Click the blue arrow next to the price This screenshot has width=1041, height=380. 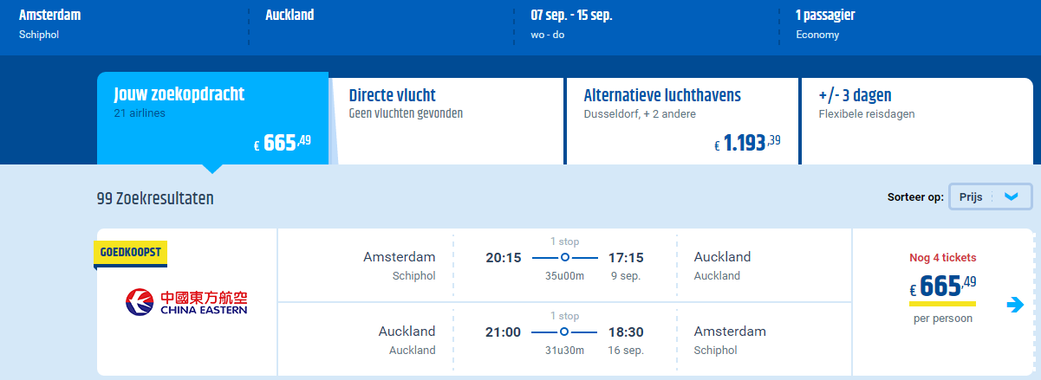(x=1015, y=305)
